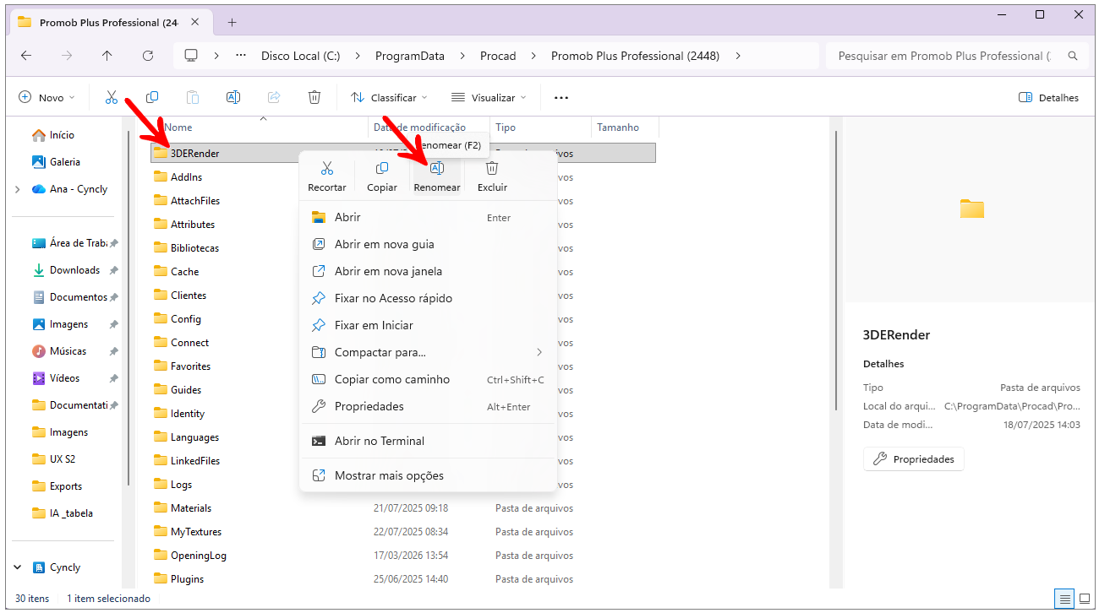Open the Visualizar view dropdown

tap(489, 97)
